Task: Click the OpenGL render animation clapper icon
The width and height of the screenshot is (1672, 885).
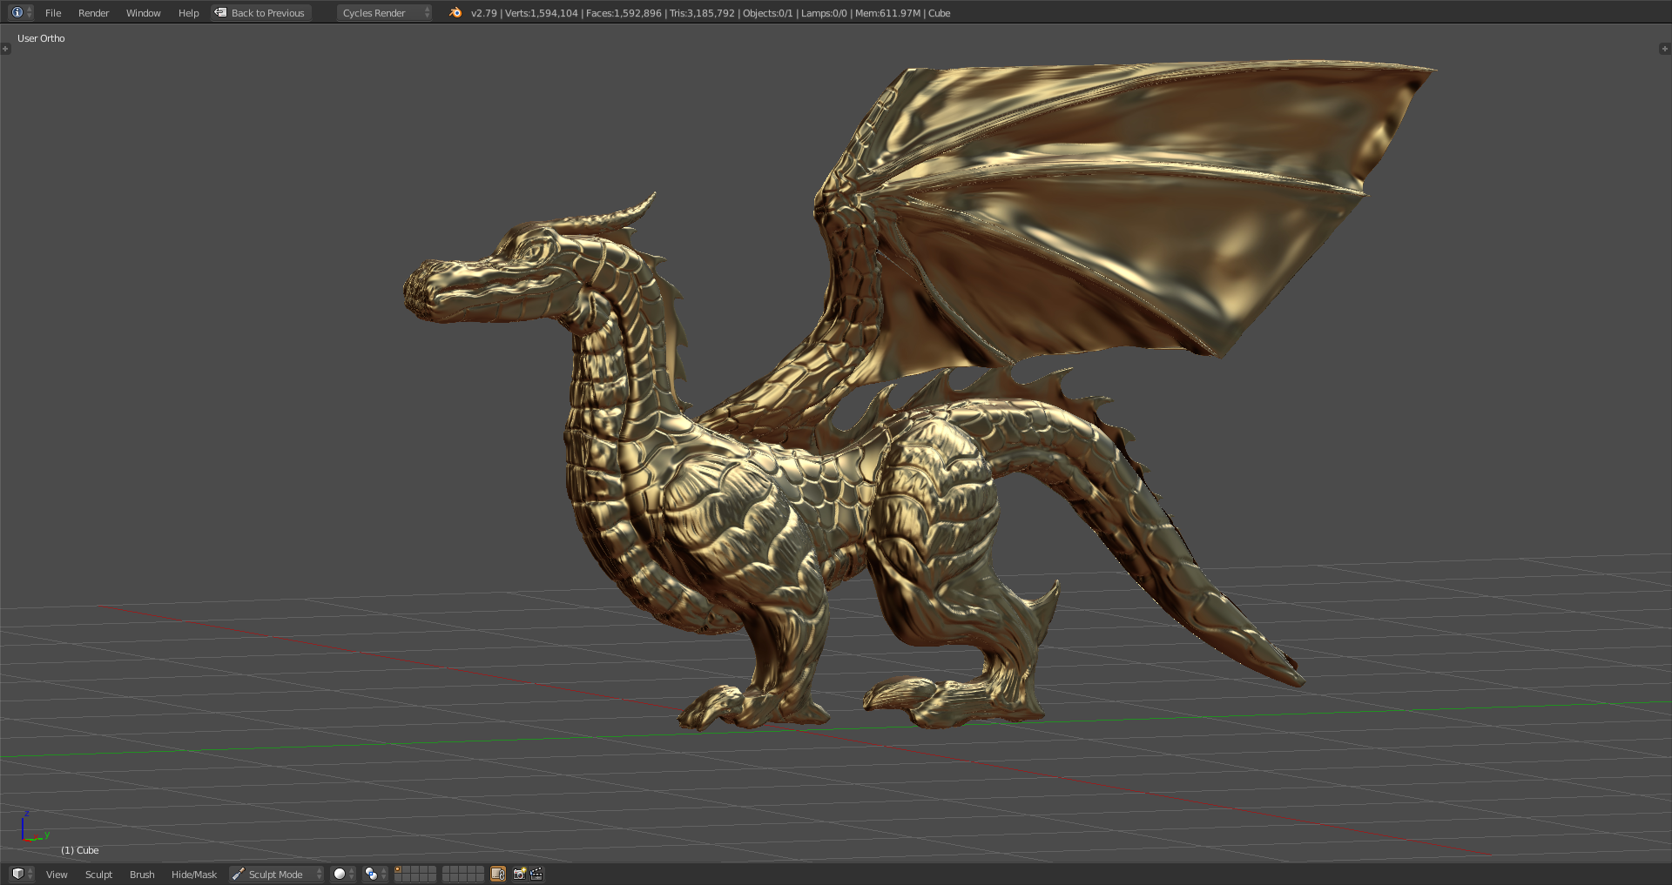Action: point(536,874)
